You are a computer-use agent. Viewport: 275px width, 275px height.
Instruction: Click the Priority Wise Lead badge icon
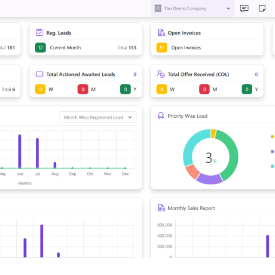point(161,116)
